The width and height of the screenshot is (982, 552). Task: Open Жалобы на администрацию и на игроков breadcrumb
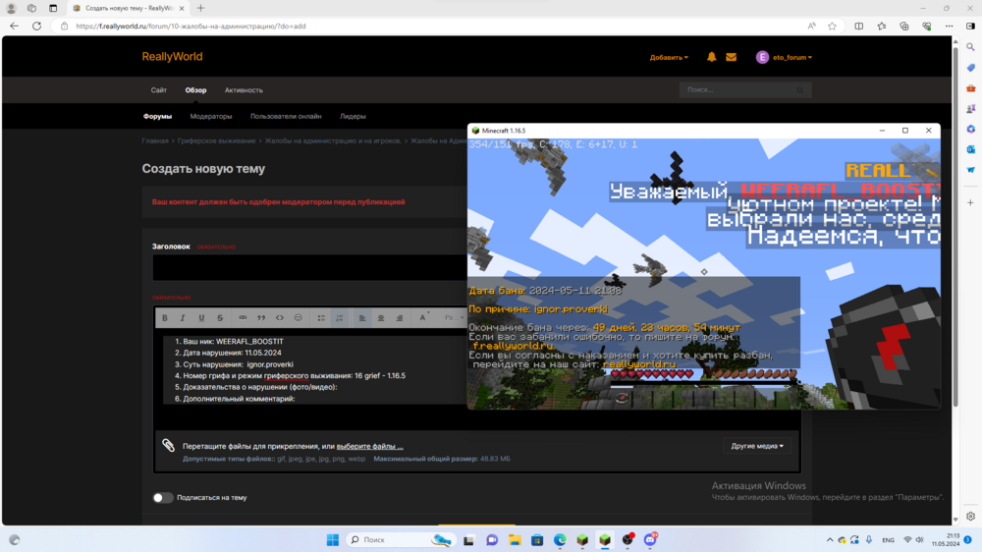[x=333, y=141]
